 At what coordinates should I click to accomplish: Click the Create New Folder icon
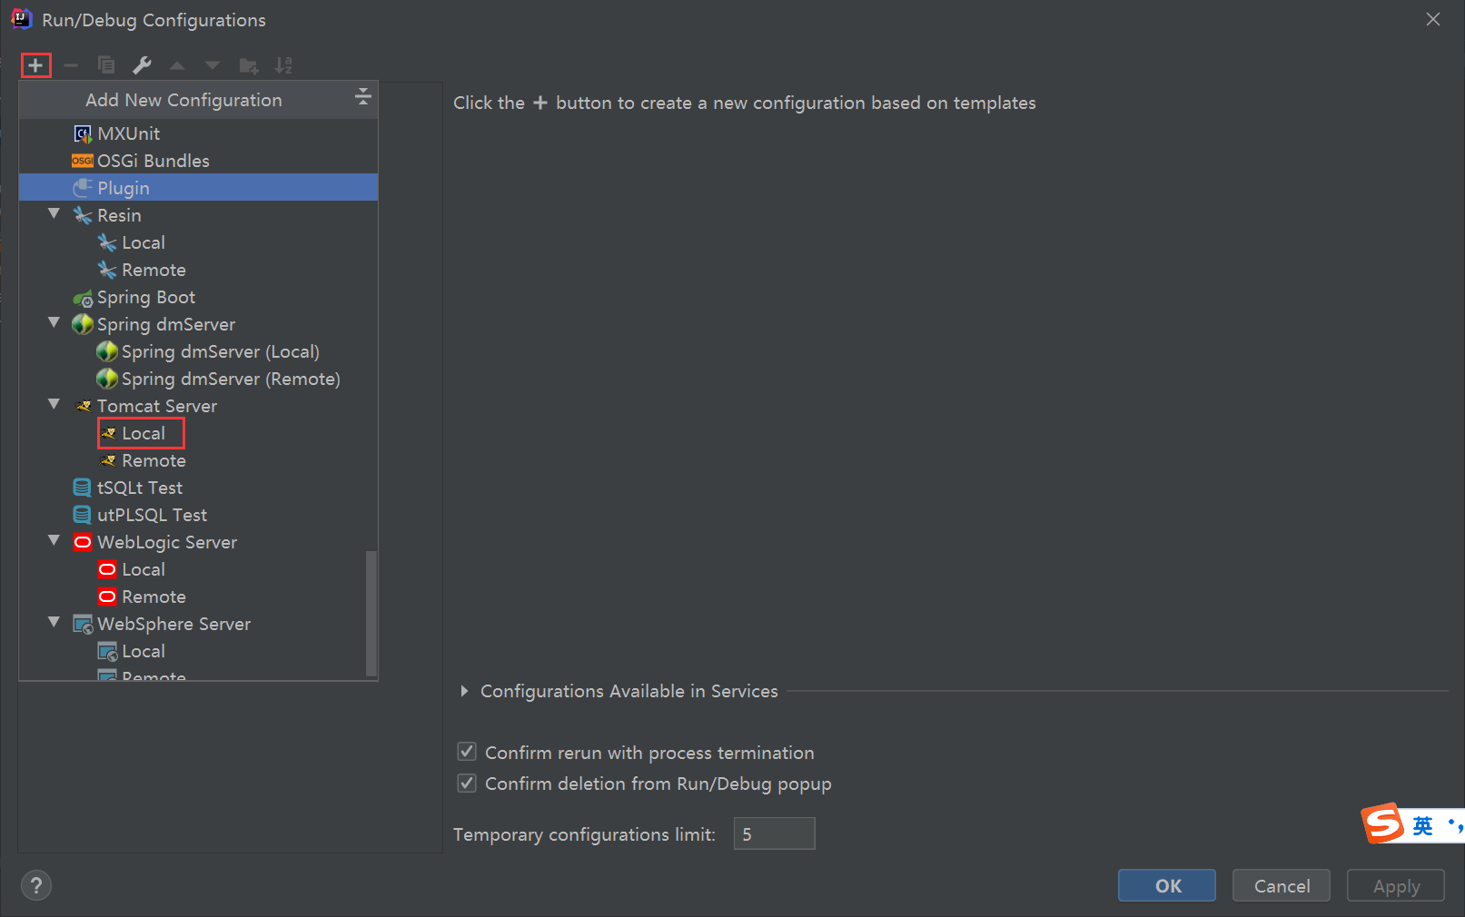(248, 65)
